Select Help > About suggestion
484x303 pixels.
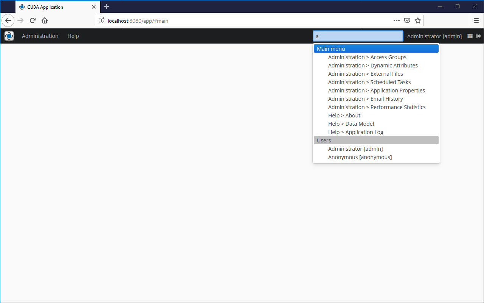click(376, 116)
